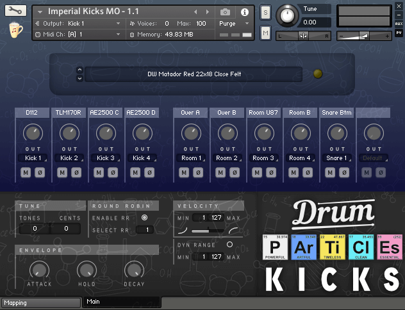405x310 pixels.
Task: Select the Clean Cl element tile
Action: [361, 247]
